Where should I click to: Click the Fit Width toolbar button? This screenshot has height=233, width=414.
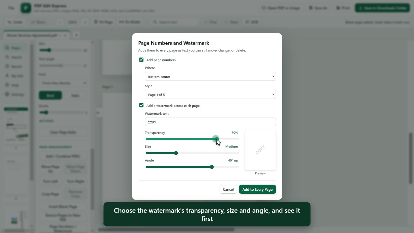point(130,22)
